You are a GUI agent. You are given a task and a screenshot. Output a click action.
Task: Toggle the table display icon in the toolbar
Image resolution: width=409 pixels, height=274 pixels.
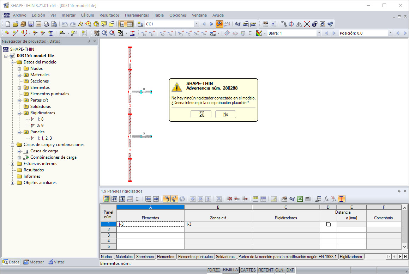point(130,24)
